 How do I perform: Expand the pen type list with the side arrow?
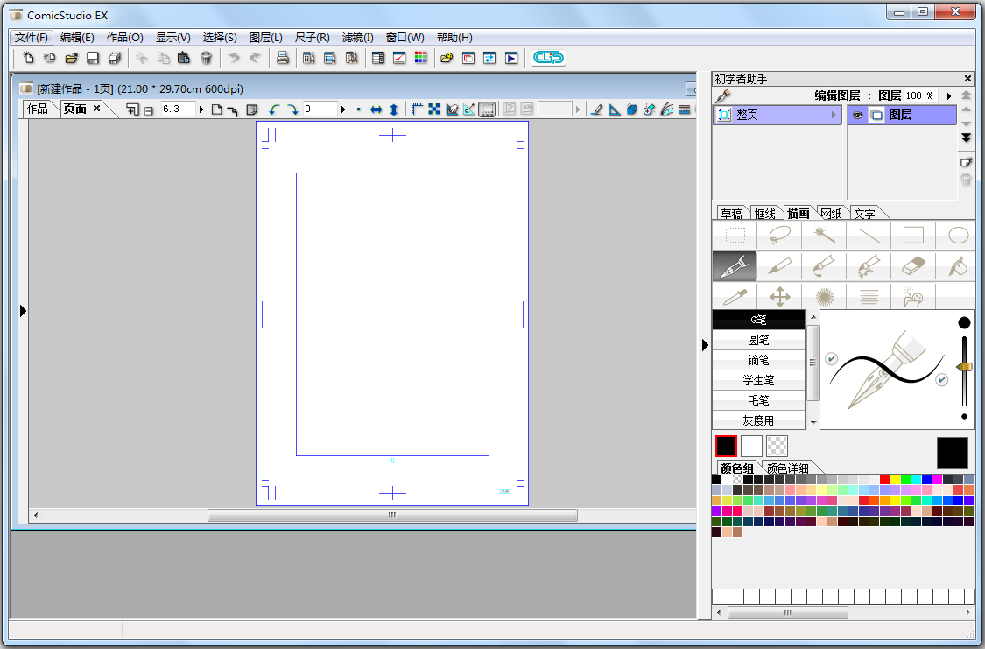pos(706,345)
